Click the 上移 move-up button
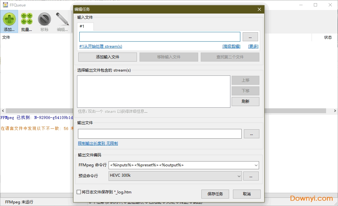 pyautogui.click(x=246, y=80)
